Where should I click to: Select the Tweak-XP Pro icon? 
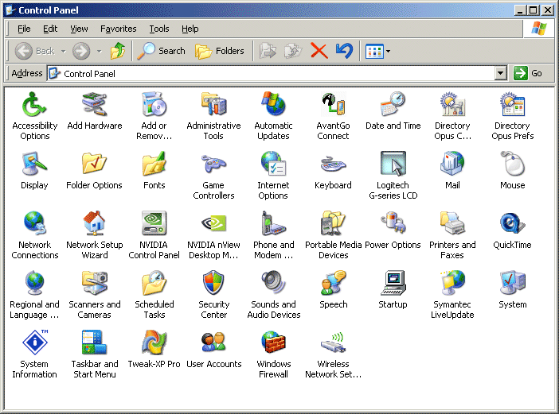click(154, 343)
